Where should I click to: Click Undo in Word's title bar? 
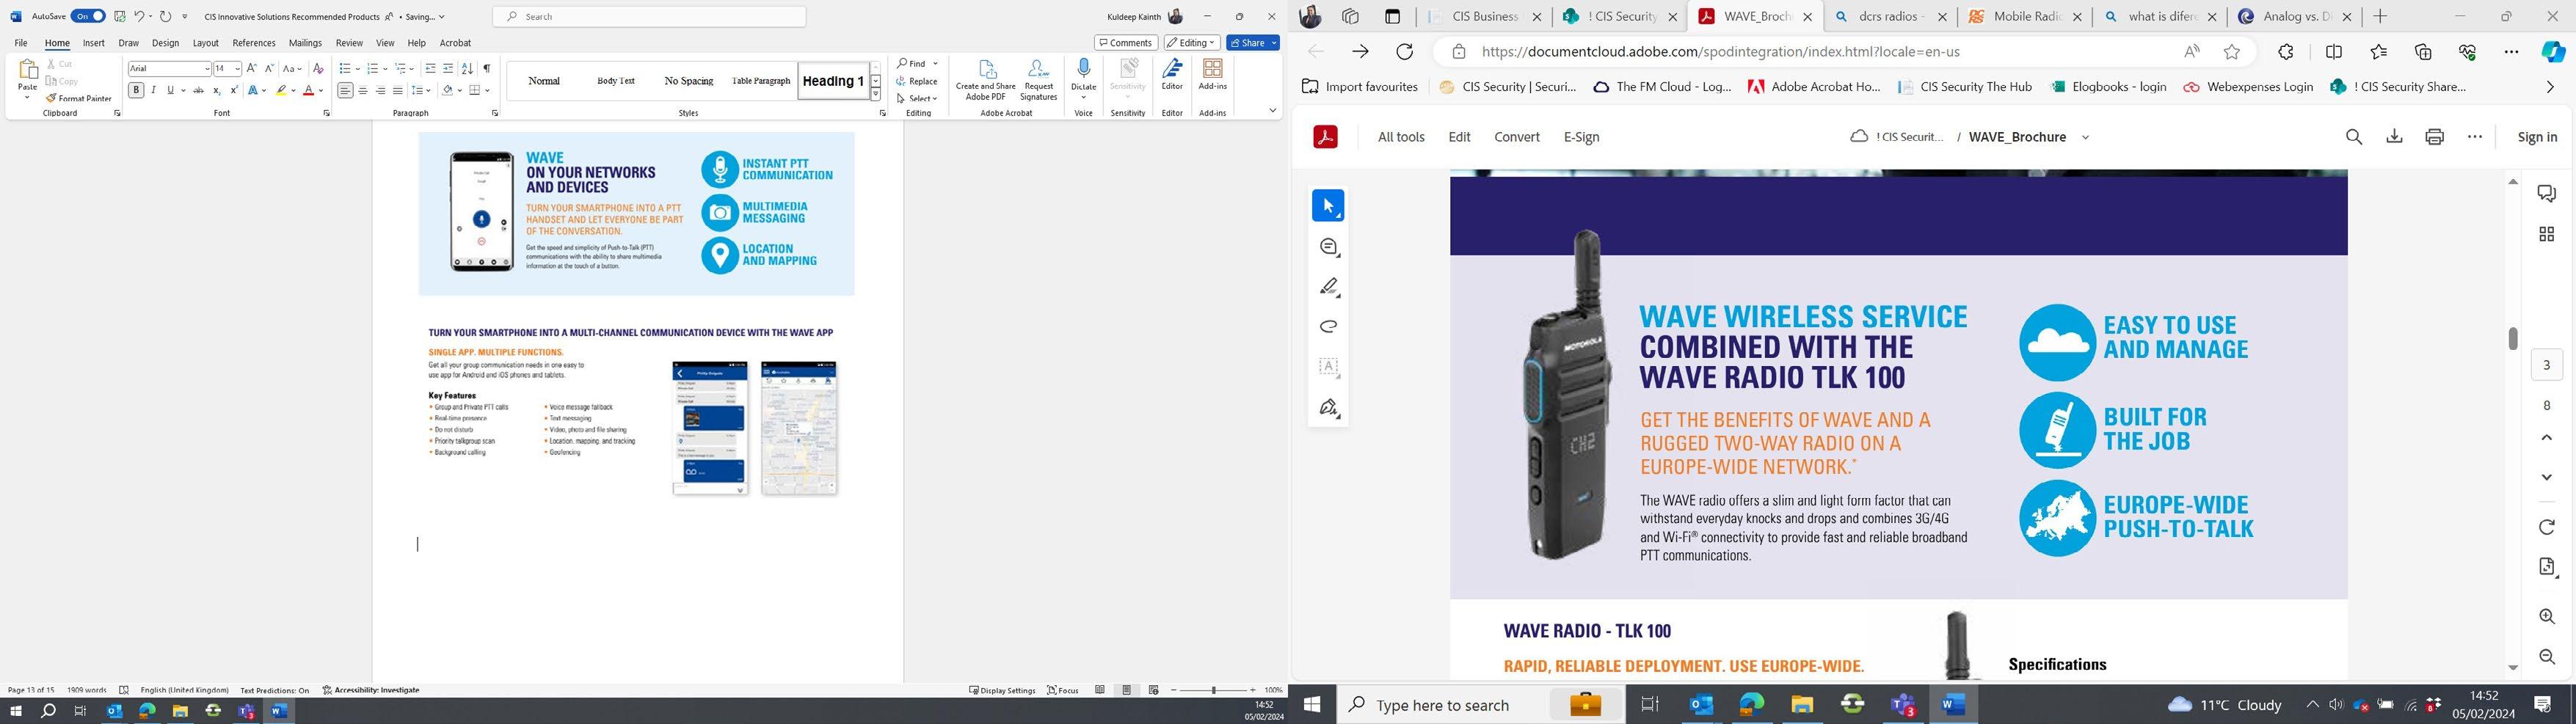(x=139, y=16)
